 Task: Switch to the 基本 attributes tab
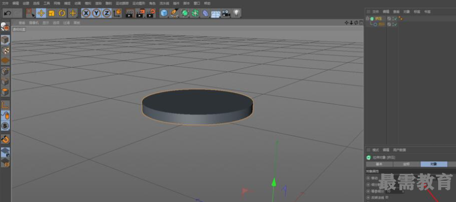pos(379,164)
